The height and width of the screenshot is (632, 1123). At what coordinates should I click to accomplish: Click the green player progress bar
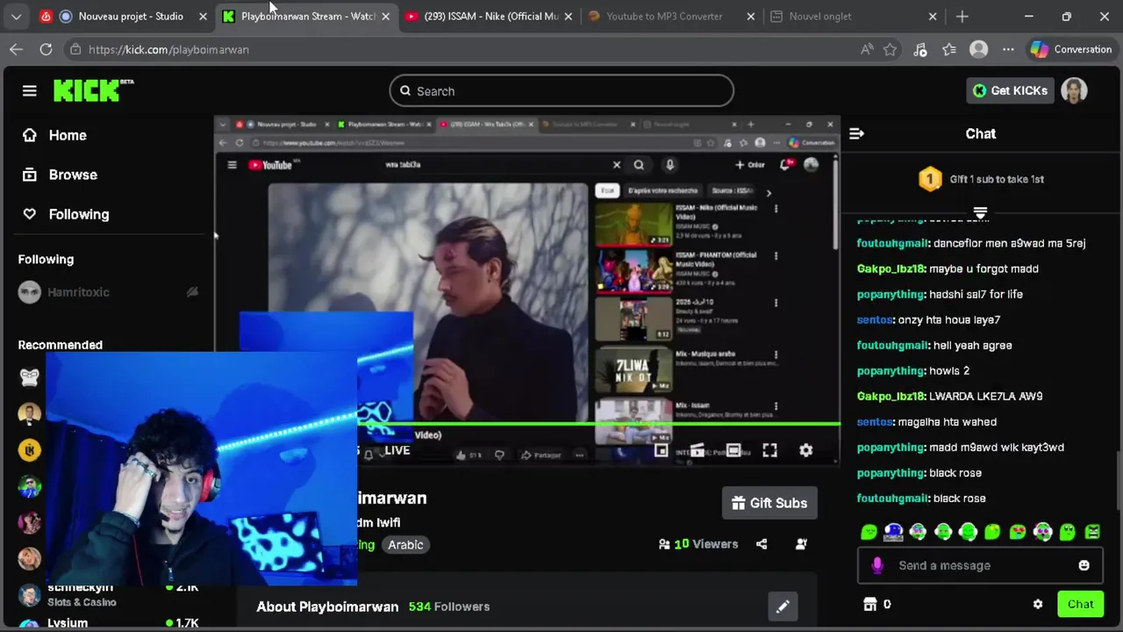[598, 424]
